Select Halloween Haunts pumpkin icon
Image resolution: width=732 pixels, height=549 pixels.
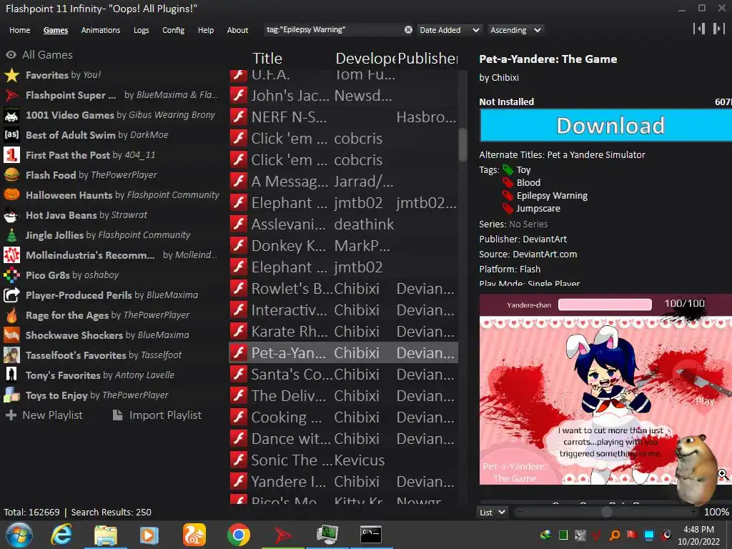pyautogui.click(x=11, y=194)
